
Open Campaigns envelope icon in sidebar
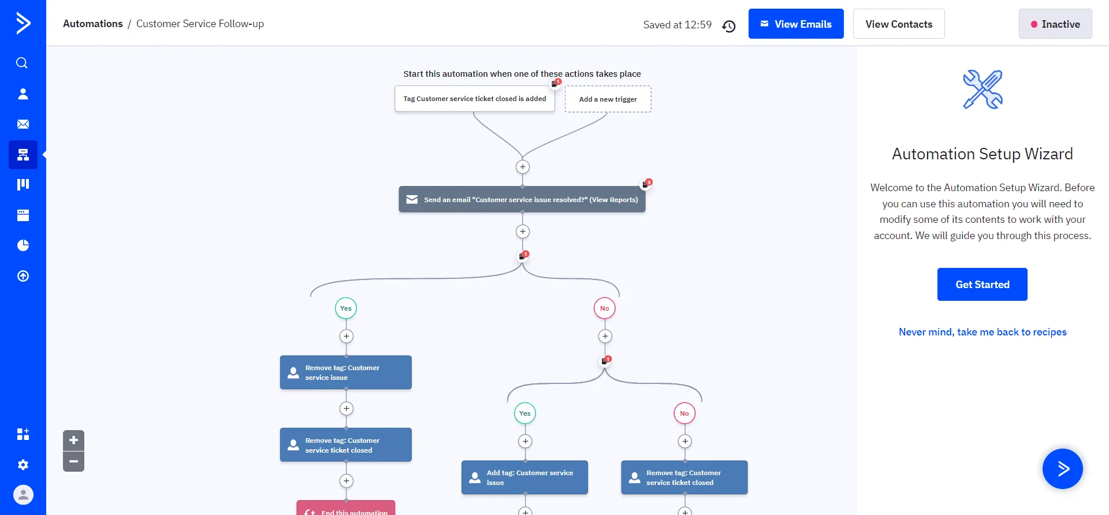[23, 124]
